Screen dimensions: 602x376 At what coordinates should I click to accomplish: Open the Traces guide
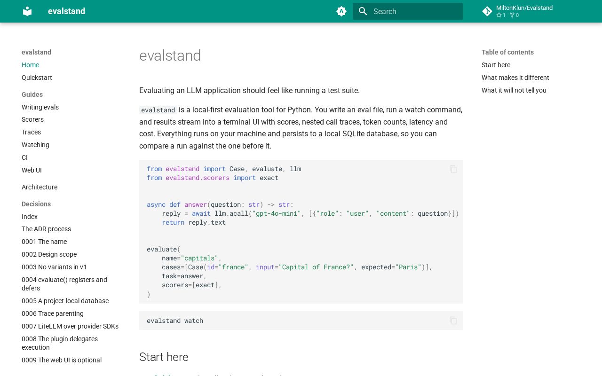click(x=31, y=132)
